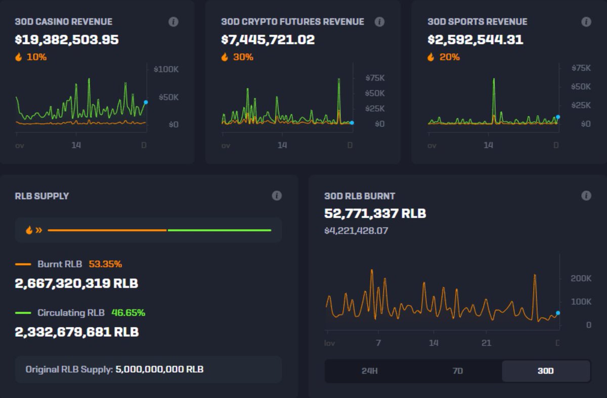This screenshot has height=398, width=607.
Task: Click the 30D CASINO REVENUE heading
Action: pos(64,22)
